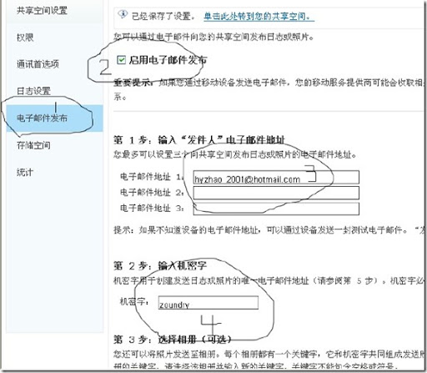The width and height of the screenshot is (427, 373).
Task: Focus the 电子邮件地址 1 input field
Action: (x=276, y=177)
